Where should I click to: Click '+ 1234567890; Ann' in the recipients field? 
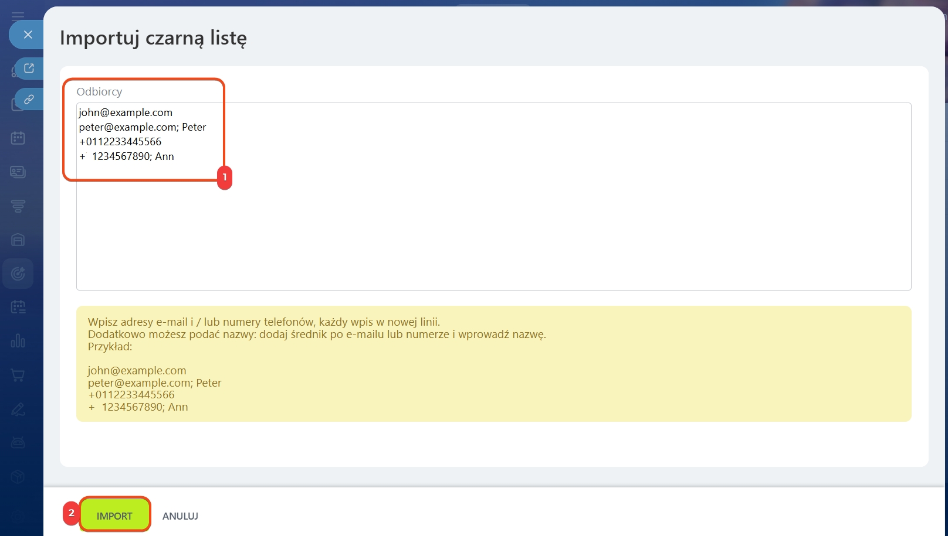point(127,156)
